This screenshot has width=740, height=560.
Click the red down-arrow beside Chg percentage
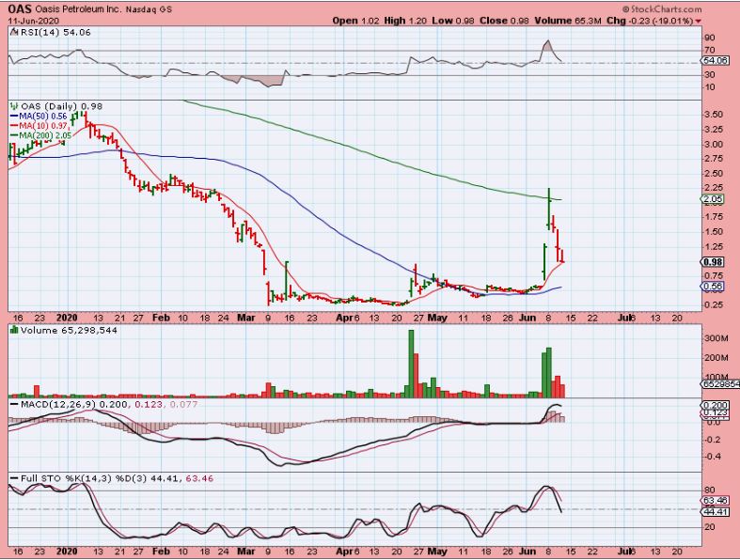(x=698, y=21)
